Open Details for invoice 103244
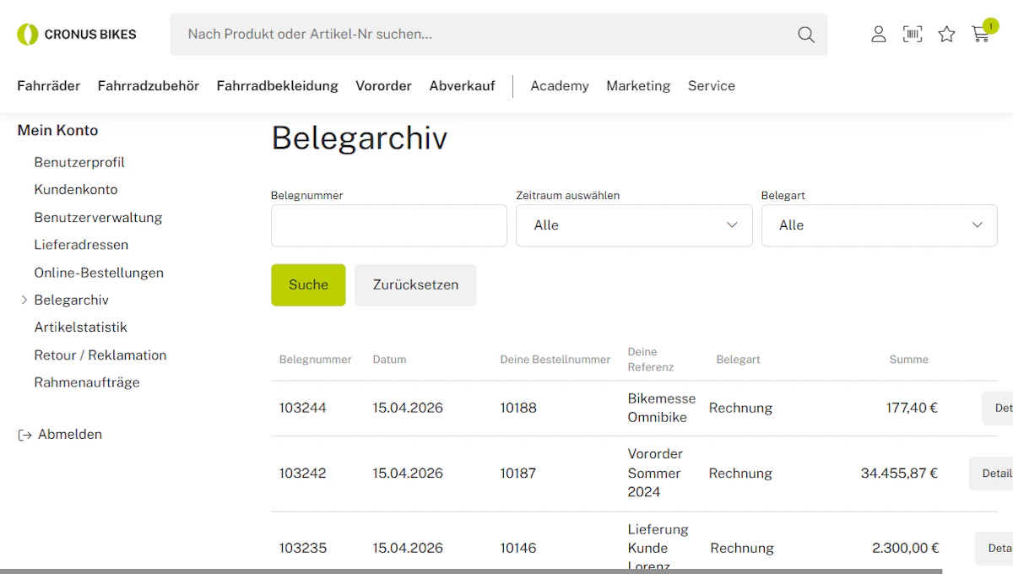Image resolution: width=1013 pixels, height=574 pixels. [x=997, y=409]
